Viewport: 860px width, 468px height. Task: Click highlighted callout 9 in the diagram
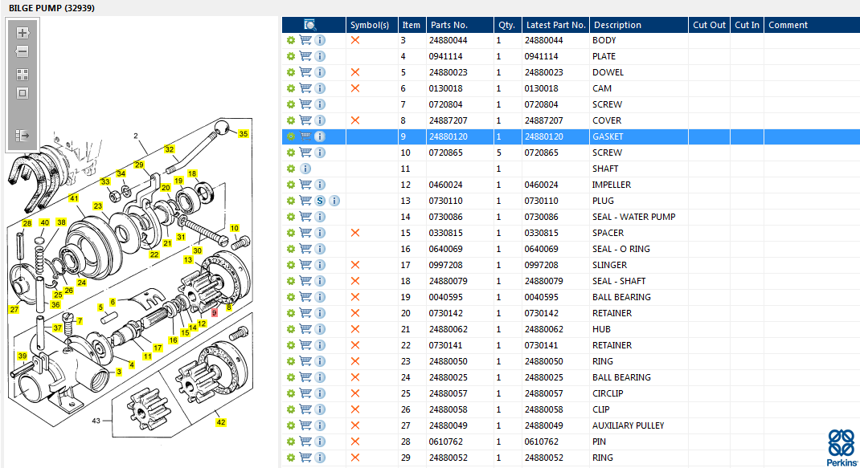(x=214, y=312)
